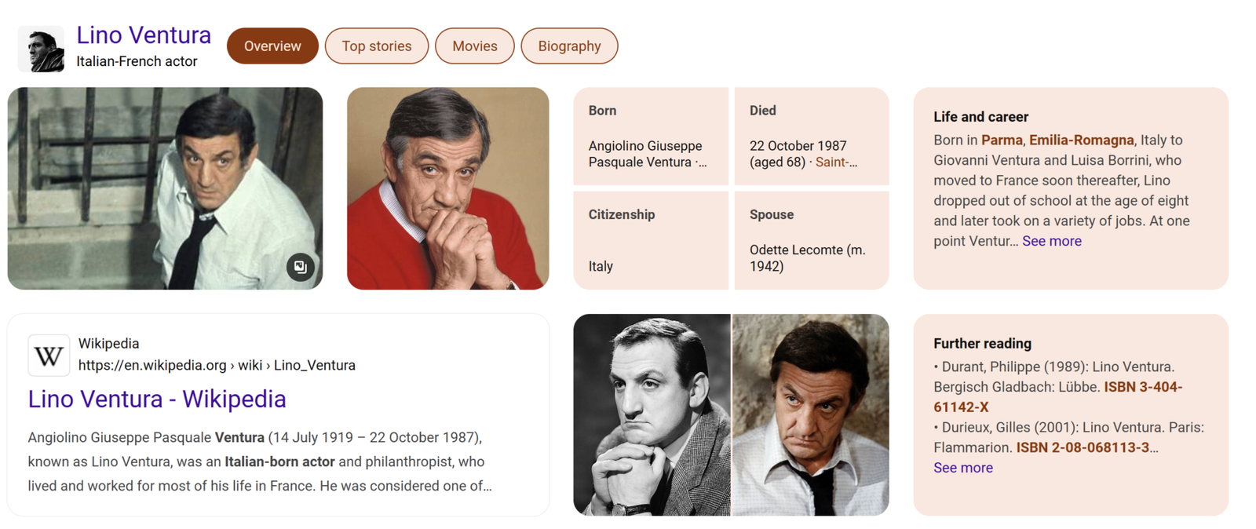Click the small Lino Ventura profile thumbnail
Viewport: 1256px width, 529px height.
pos(41,49)
